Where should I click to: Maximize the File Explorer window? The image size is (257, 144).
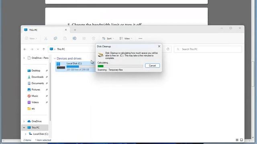(230, 28)
